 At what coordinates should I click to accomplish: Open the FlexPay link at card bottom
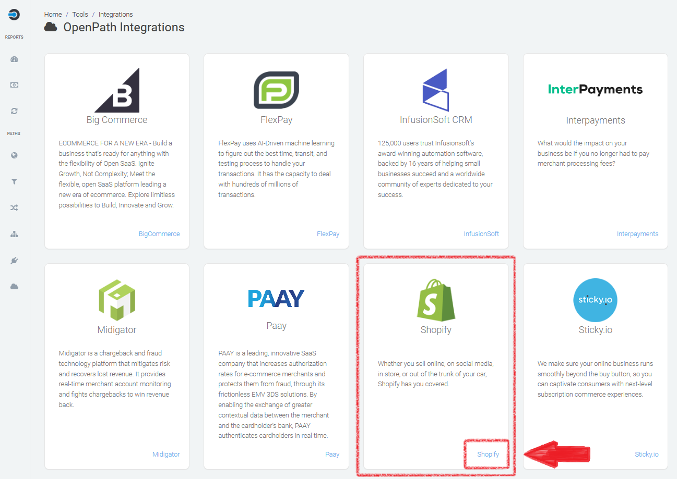point(328,234)
